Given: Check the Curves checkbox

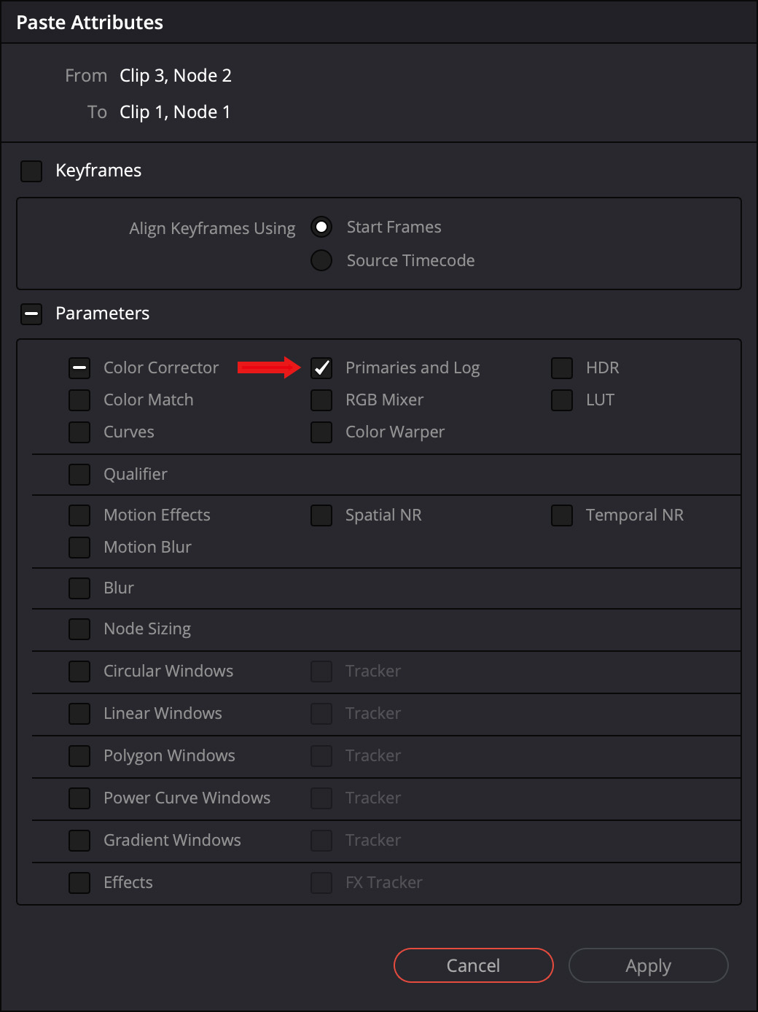Looking at the screenshot, I should point(79,432).
